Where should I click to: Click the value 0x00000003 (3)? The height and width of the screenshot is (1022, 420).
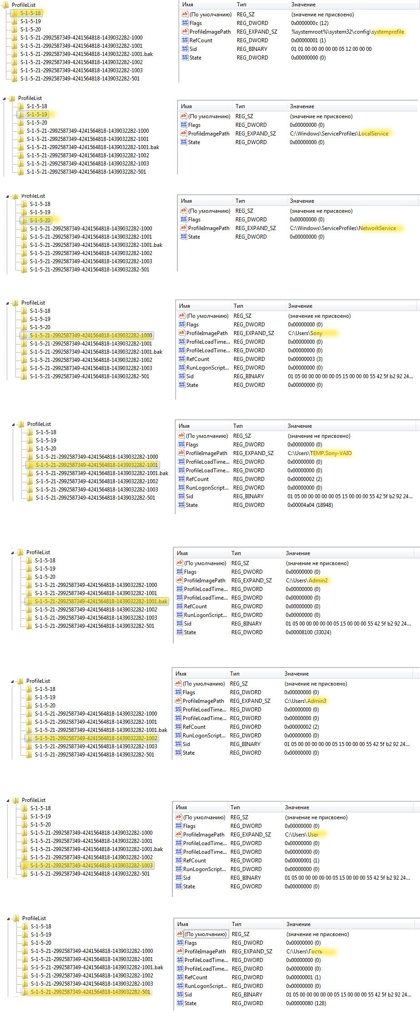click(x=305, y=359)
